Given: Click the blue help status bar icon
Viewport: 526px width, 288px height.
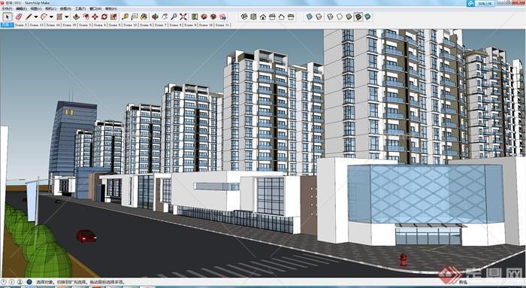Looking at the screenshot, I should click(x=29, y=282).
